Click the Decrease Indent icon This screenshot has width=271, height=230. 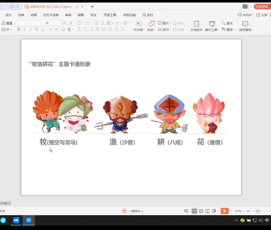(x=96, y=23)
